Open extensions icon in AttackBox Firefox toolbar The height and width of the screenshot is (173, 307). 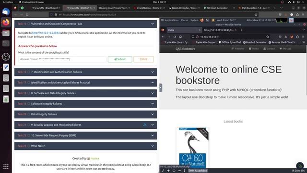(x=297, y=37)
